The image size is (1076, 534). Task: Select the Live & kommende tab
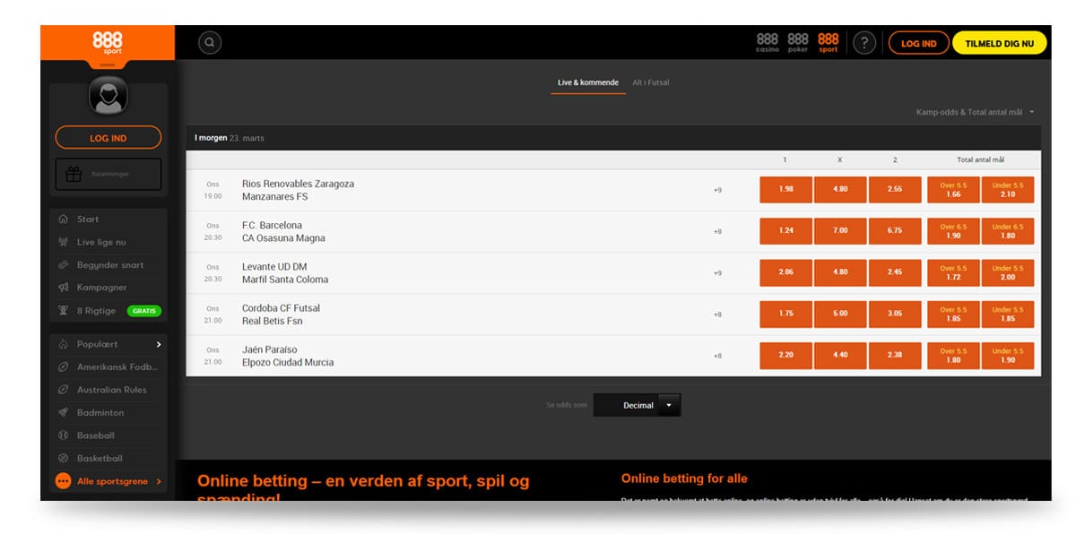pyautogui.click(x=588, y=82)
